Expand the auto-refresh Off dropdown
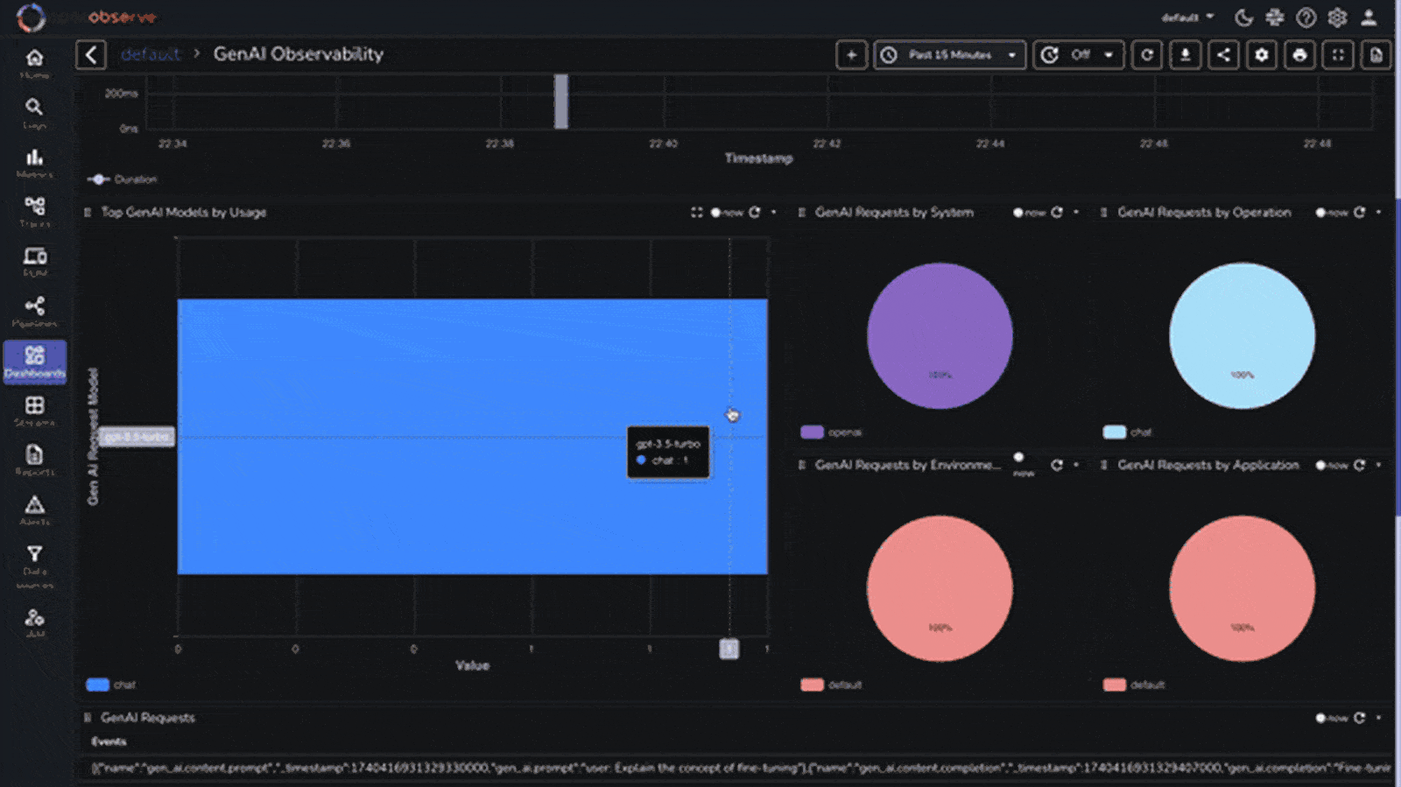 coord(1079,55)
